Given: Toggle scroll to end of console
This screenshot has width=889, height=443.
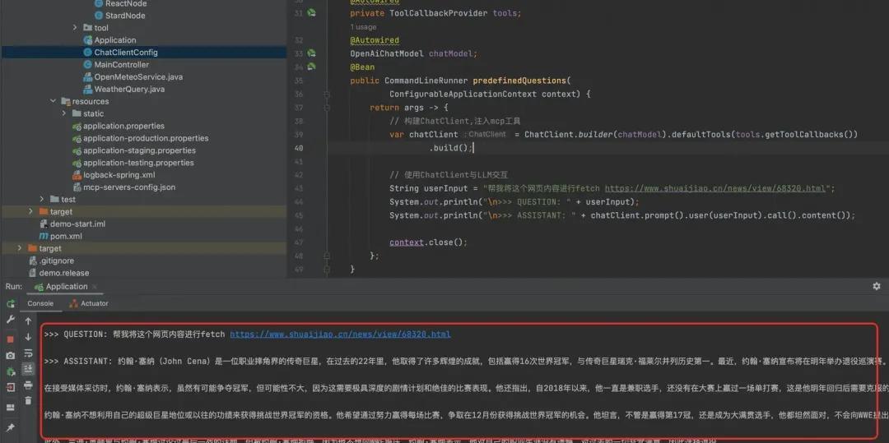Looking at the screenshot, I should pos(28,369).
